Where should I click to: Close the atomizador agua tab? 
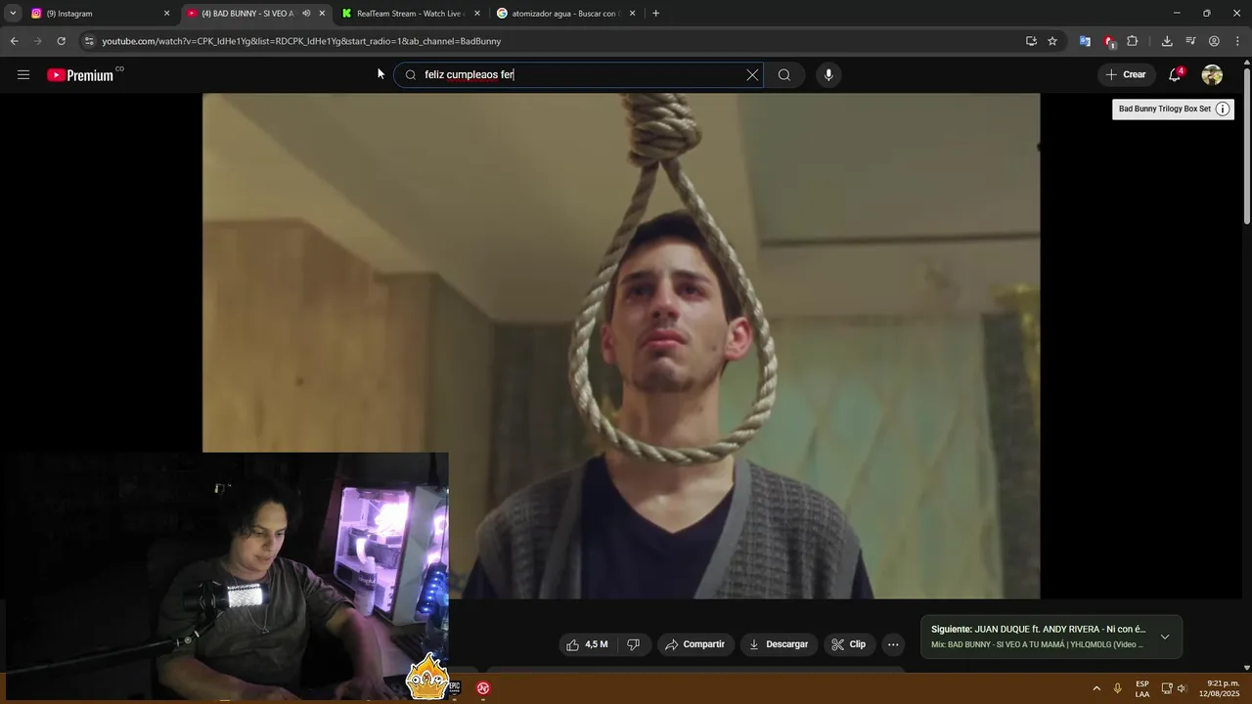click(x=632, y=14)
